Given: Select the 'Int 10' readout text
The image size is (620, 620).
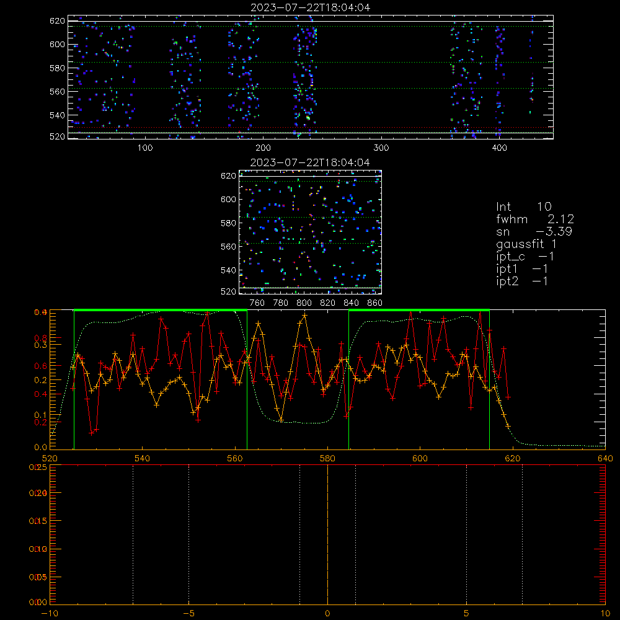Looking at the screenshot, I should (x=523, y=206).
